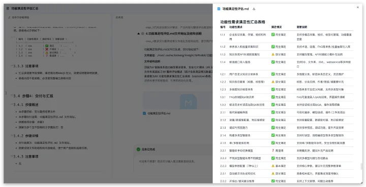Select row number 2.1.5
The image size is (366, 187).
pos(223,143)
